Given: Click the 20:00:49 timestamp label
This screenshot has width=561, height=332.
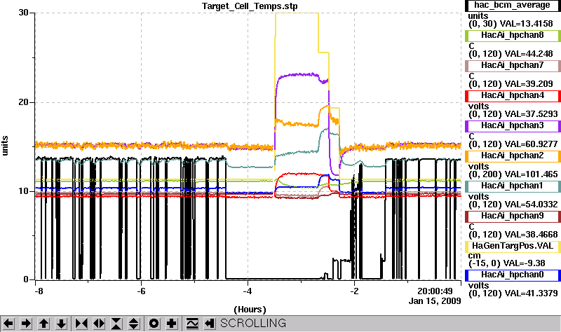Looking at the screenshot, I should [x=435, y=291].
